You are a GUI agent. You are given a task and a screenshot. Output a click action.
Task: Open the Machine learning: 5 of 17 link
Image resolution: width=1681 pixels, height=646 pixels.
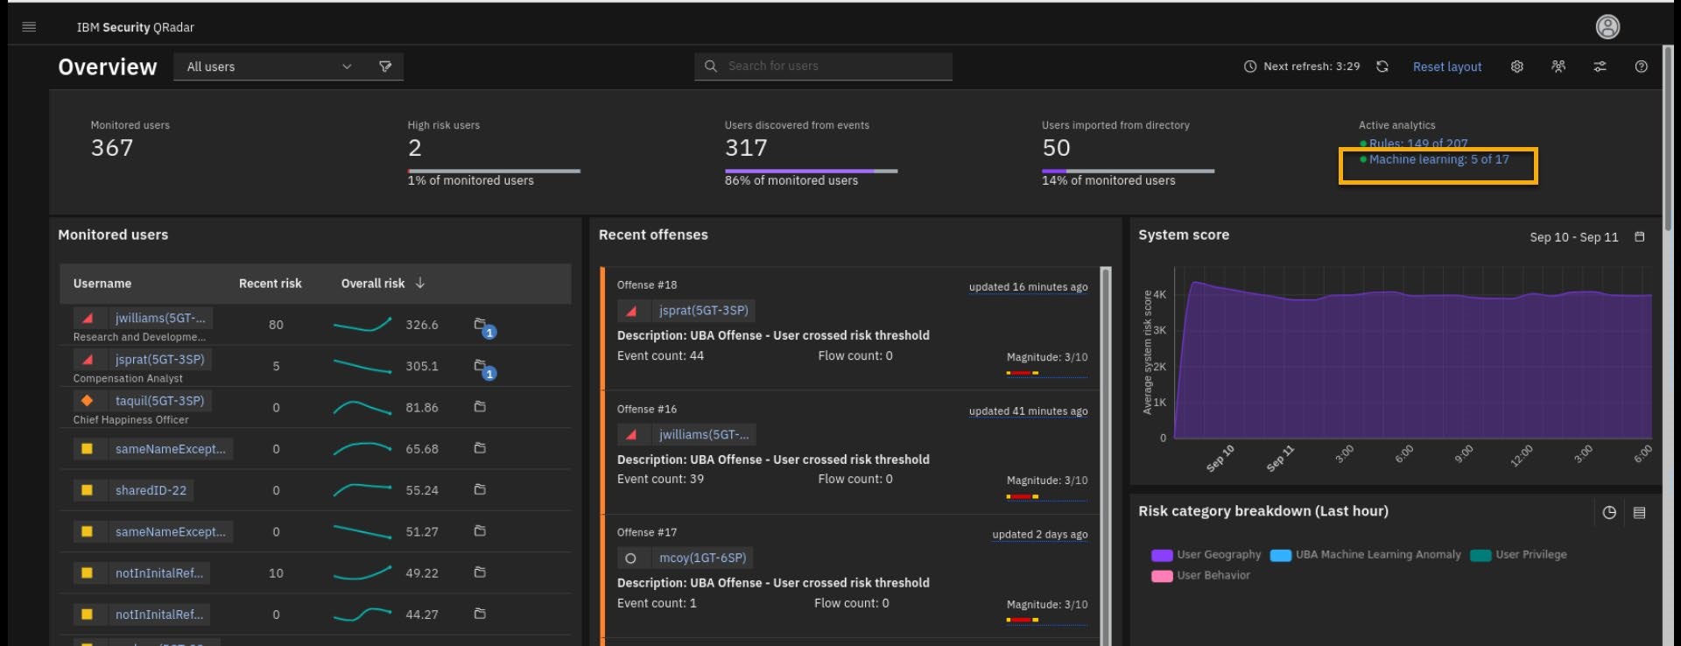[x=1438, y=159]
